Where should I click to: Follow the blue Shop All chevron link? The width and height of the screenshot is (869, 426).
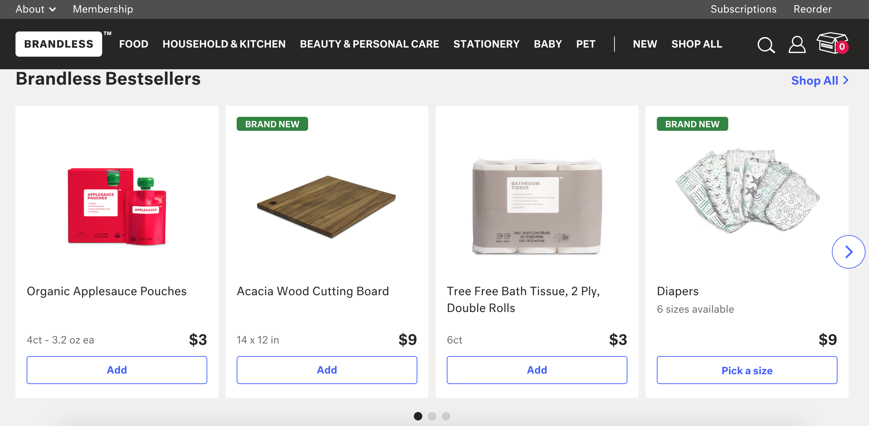820,80
